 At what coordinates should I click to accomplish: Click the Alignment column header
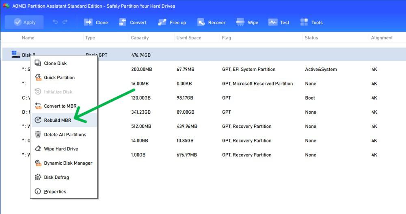click(382, 38)
